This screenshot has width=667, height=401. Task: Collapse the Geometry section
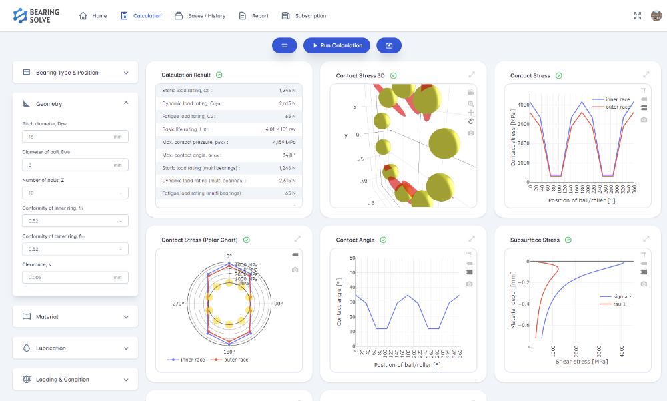coord(75,104)
